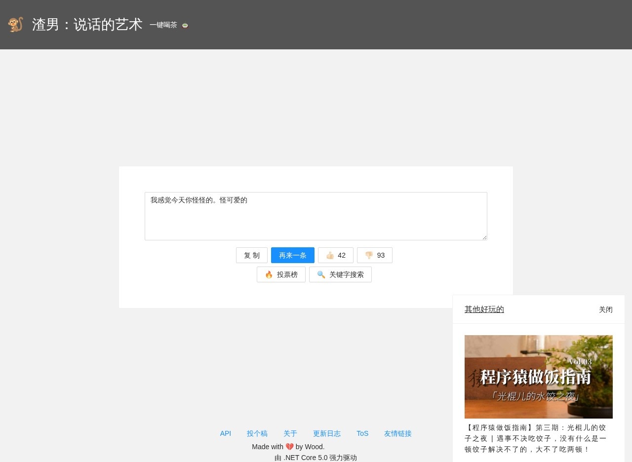Open the 投票榜 voting board
Image resolution: width=632 pixels, height=462 pixels.
click(281, 274)
